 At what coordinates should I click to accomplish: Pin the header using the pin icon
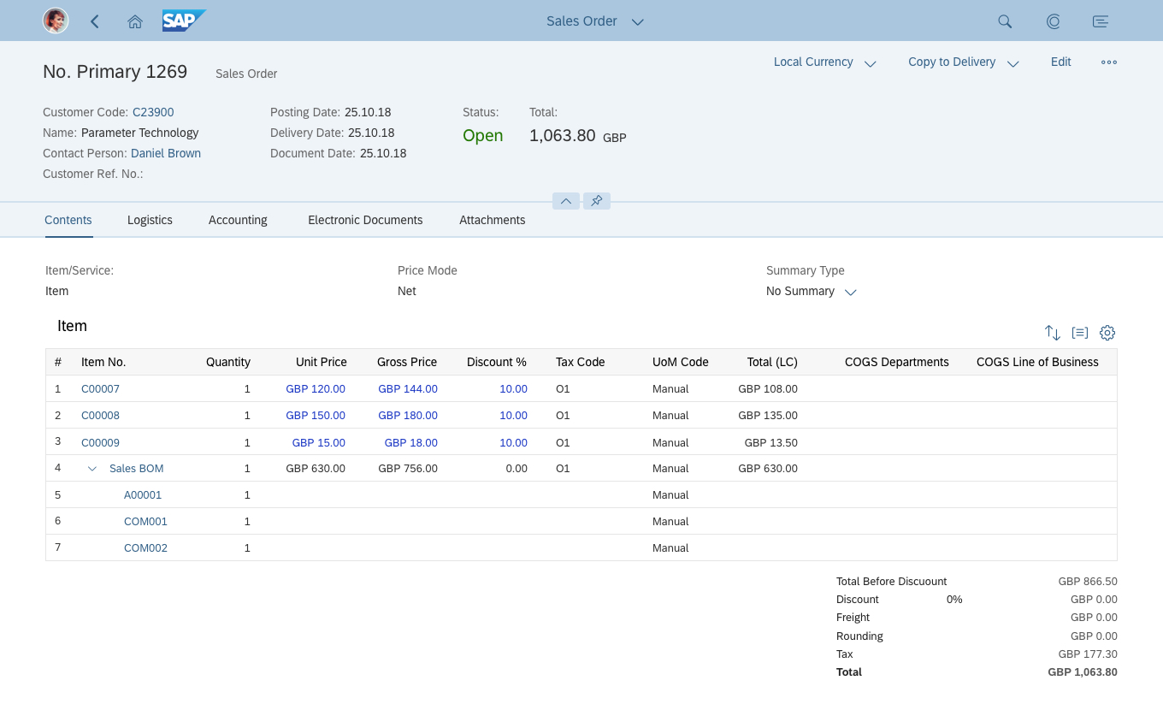pyautogui.click(x=597, y=201)
